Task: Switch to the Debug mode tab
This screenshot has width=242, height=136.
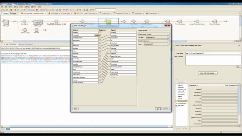Action: pos(13,14)
